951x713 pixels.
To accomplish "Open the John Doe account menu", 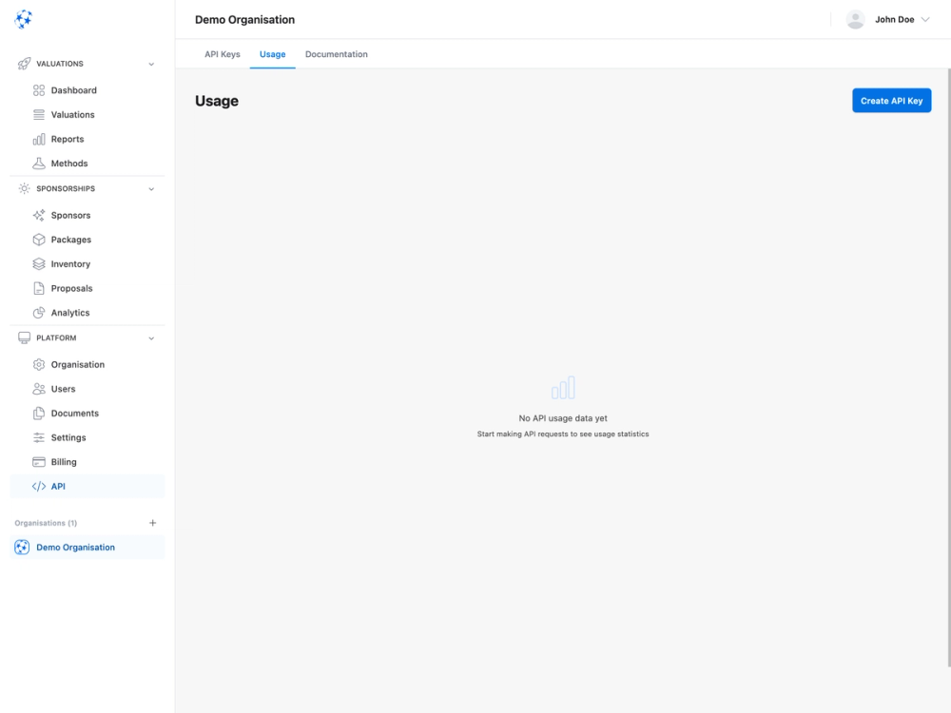I will click(888, 18).
